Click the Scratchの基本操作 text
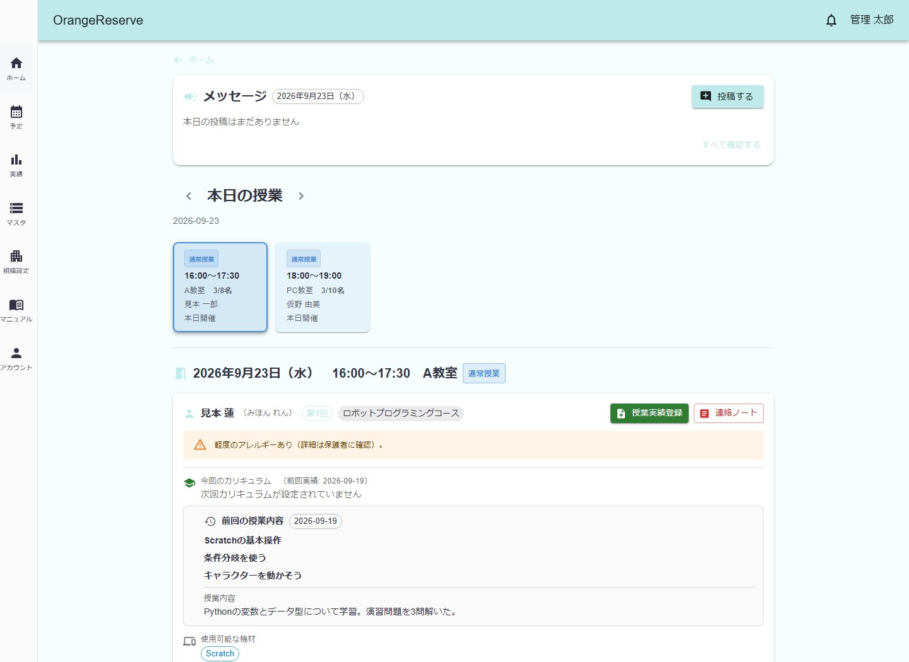Image resolution: width=909 pixels, height=662 pixels. point(243,540)
